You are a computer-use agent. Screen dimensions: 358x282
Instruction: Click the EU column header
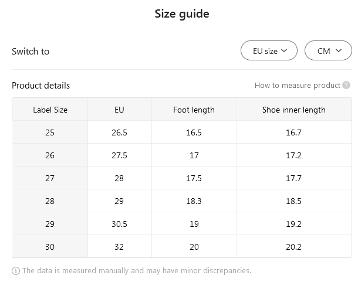click(119, 110)
